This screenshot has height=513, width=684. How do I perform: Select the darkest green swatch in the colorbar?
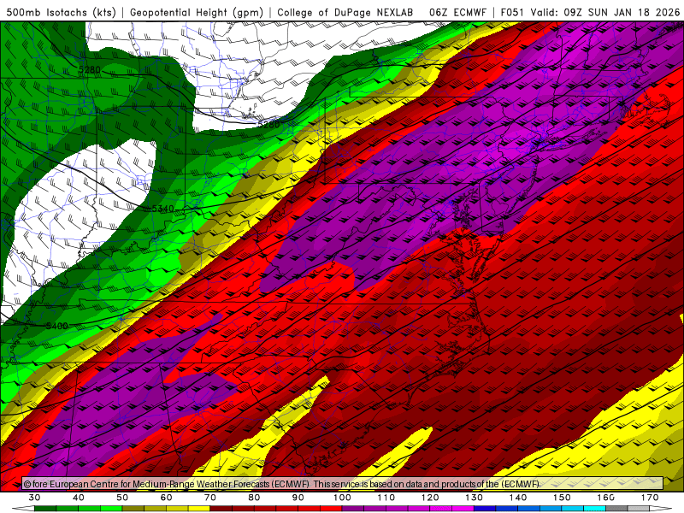click(x=45, y=509)
